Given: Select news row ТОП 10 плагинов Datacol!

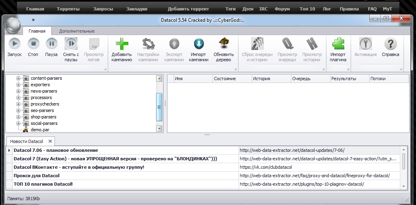Looking at the screenshot, I should (126, 184).
